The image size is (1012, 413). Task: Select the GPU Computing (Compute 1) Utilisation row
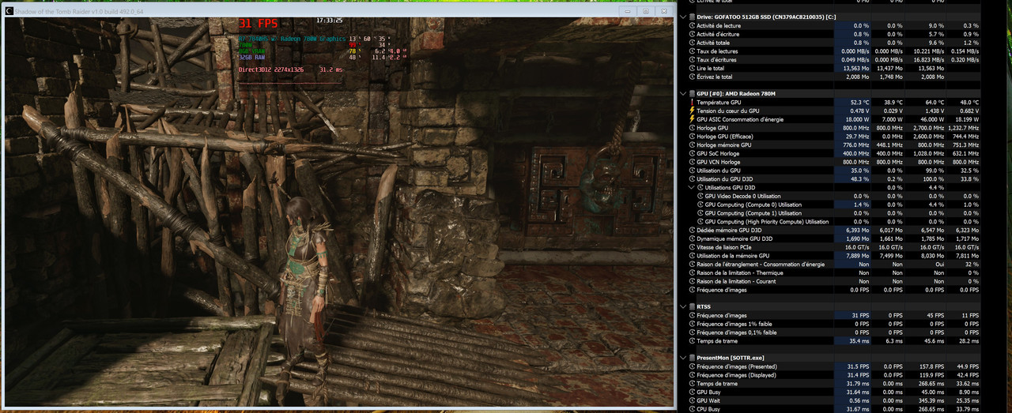[753, 213]
